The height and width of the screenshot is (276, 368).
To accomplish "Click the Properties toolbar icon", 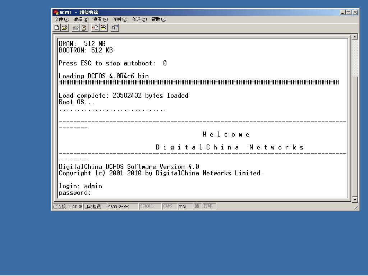I will [115, 28].
